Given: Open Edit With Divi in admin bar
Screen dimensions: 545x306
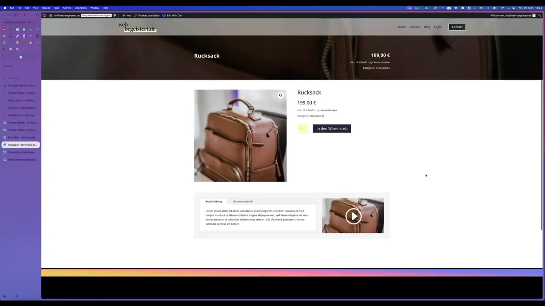Looking at the screenshot, I should 172,15.
